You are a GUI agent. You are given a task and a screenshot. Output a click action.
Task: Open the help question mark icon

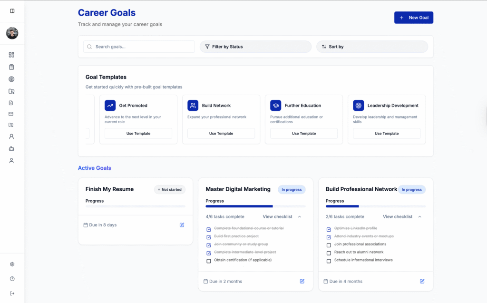point(12,279)
